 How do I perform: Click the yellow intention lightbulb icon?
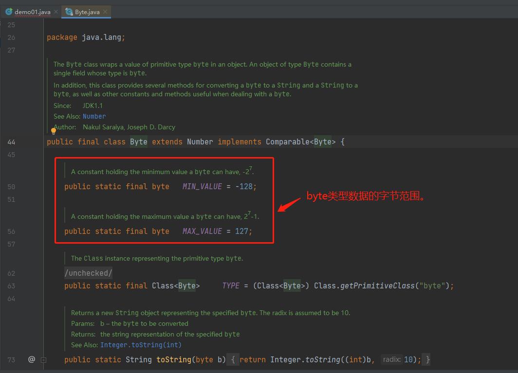(54, 131)
